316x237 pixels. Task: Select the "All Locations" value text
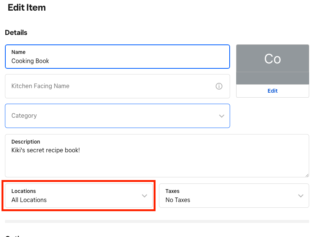click(29, 200)
